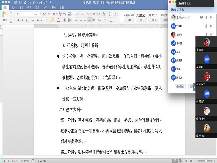The image size is (217, 163).
Task: Switch to the 视图 ribbon tab
Action: pos(61,8)
